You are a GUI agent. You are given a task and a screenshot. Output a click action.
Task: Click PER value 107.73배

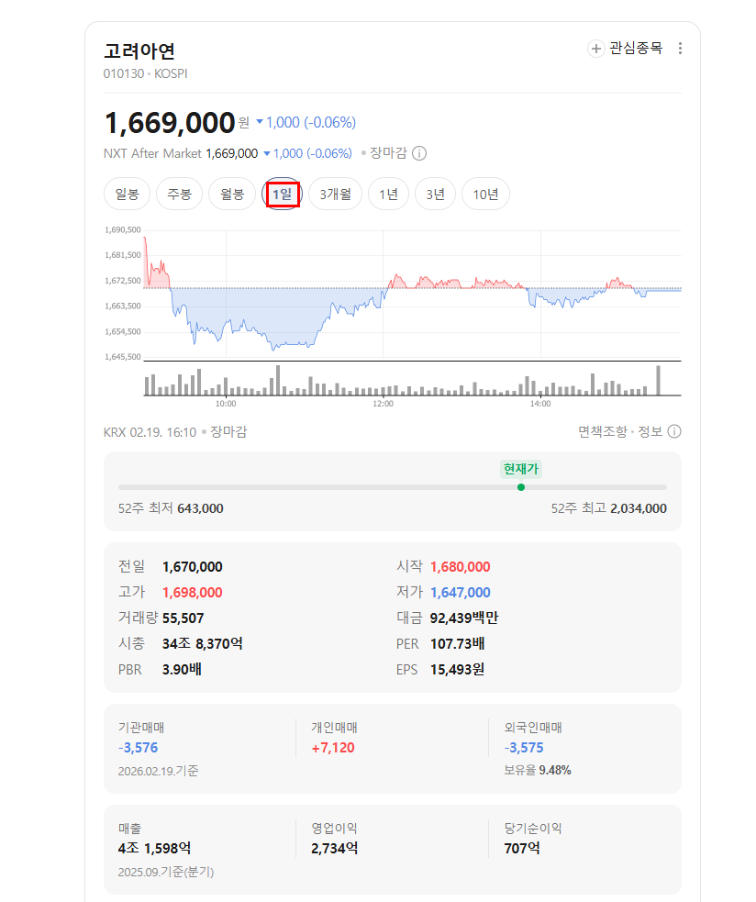click(458, 644)
